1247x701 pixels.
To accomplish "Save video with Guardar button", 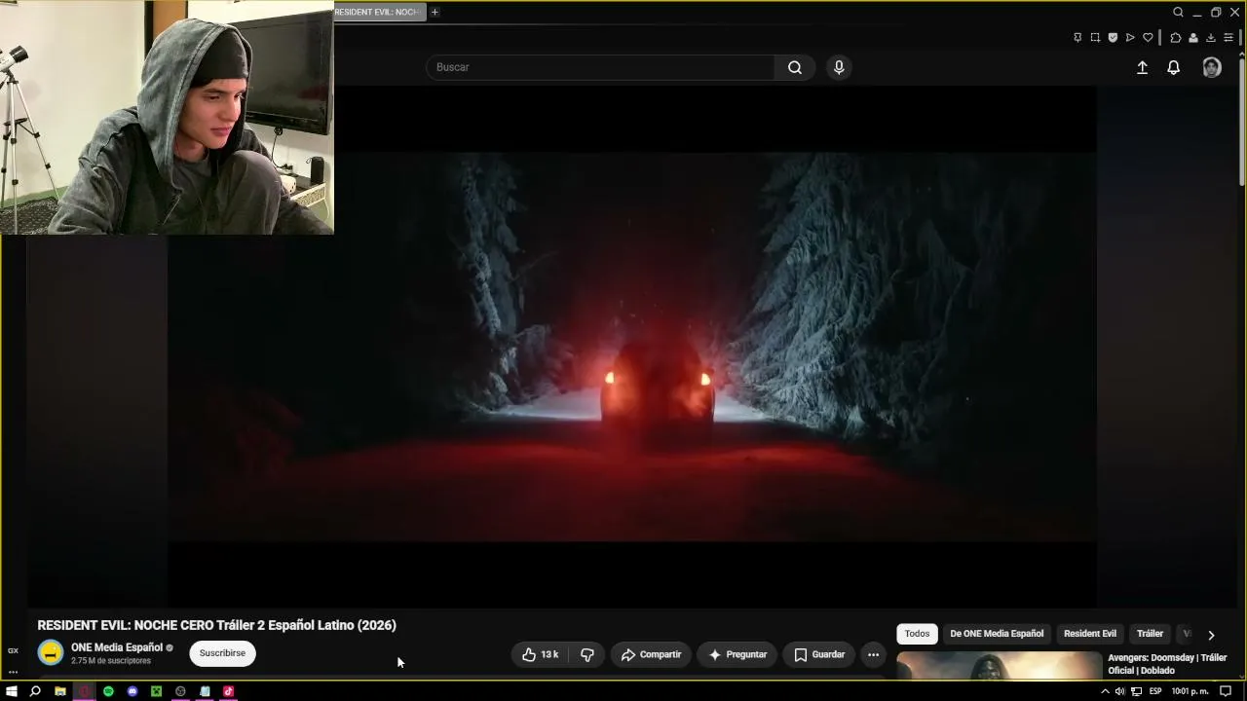I will [x=819, y=654].
